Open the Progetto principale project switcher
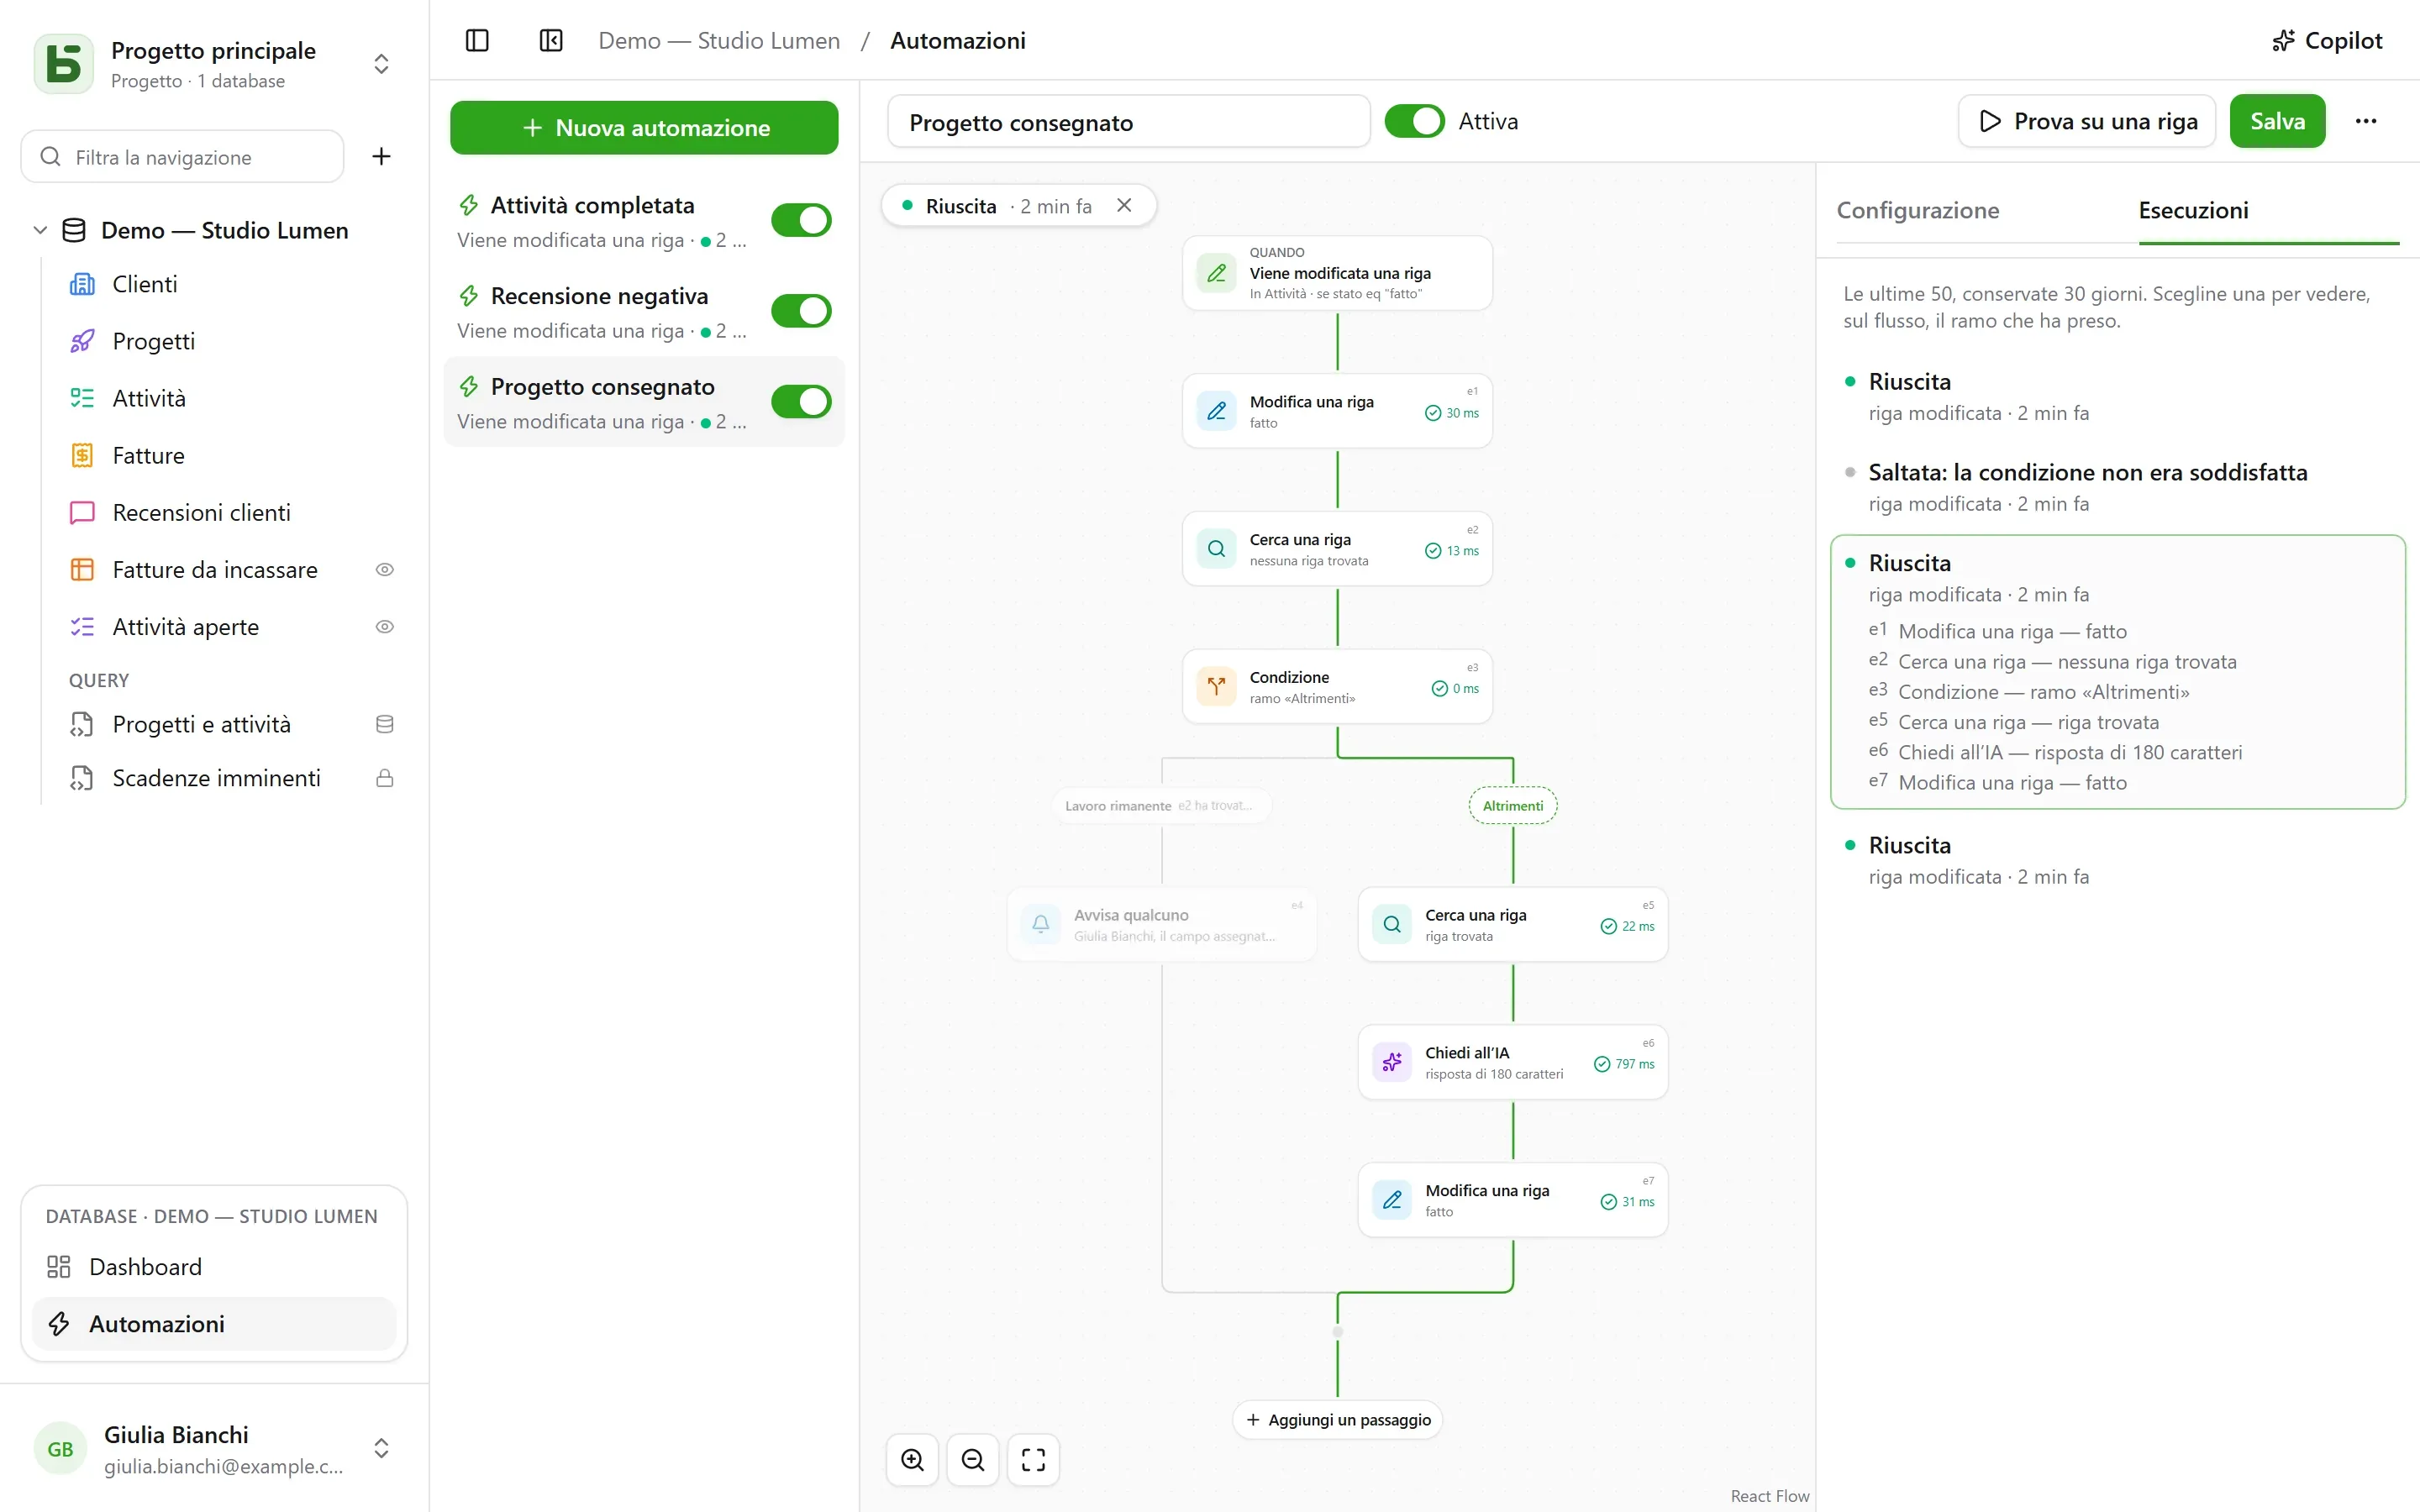 [214, 64]
